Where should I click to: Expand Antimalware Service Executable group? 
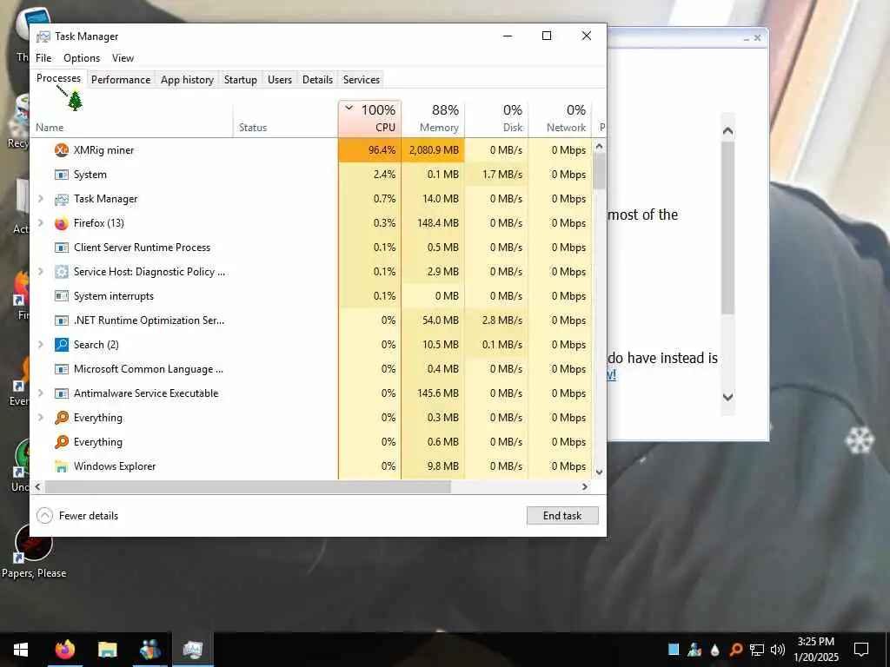tap(40, 393)
